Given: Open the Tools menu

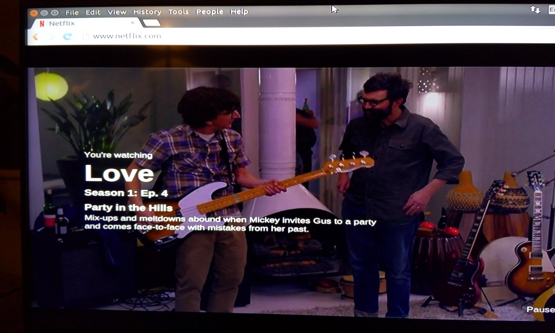Looking at the screenshot, I should point(179,12).
